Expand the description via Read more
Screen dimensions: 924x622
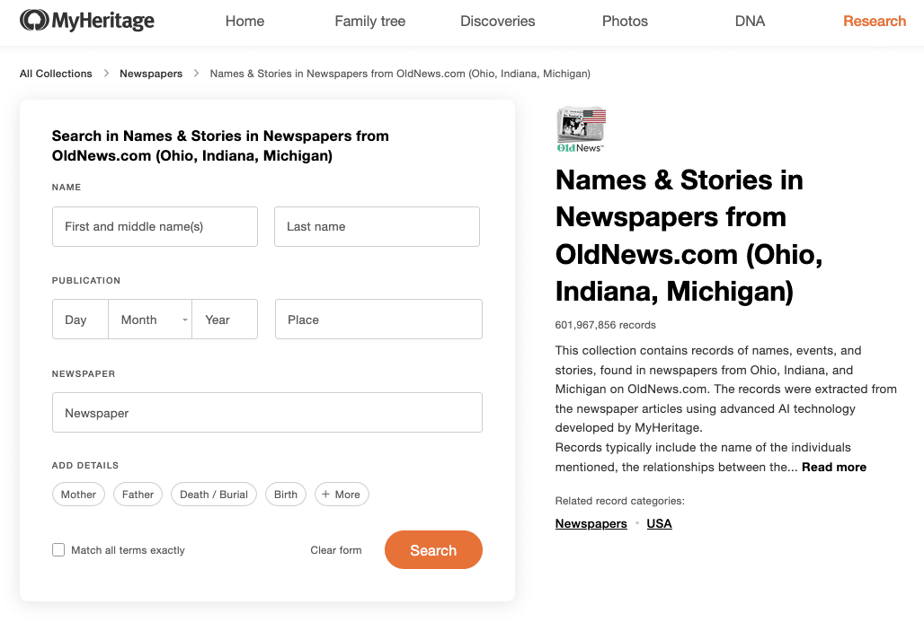tap(833, 467)
